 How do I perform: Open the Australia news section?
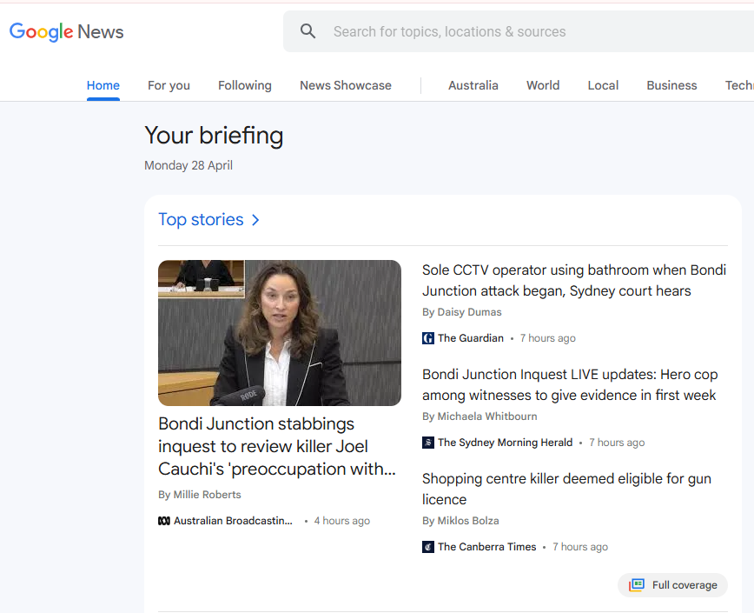473,85
